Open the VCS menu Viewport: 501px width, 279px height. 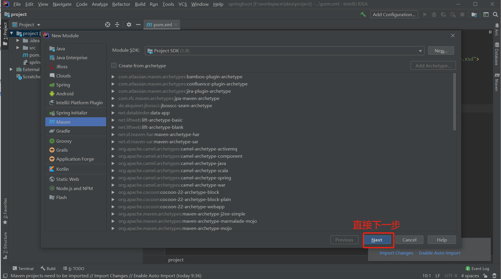(x=183, y=4)
